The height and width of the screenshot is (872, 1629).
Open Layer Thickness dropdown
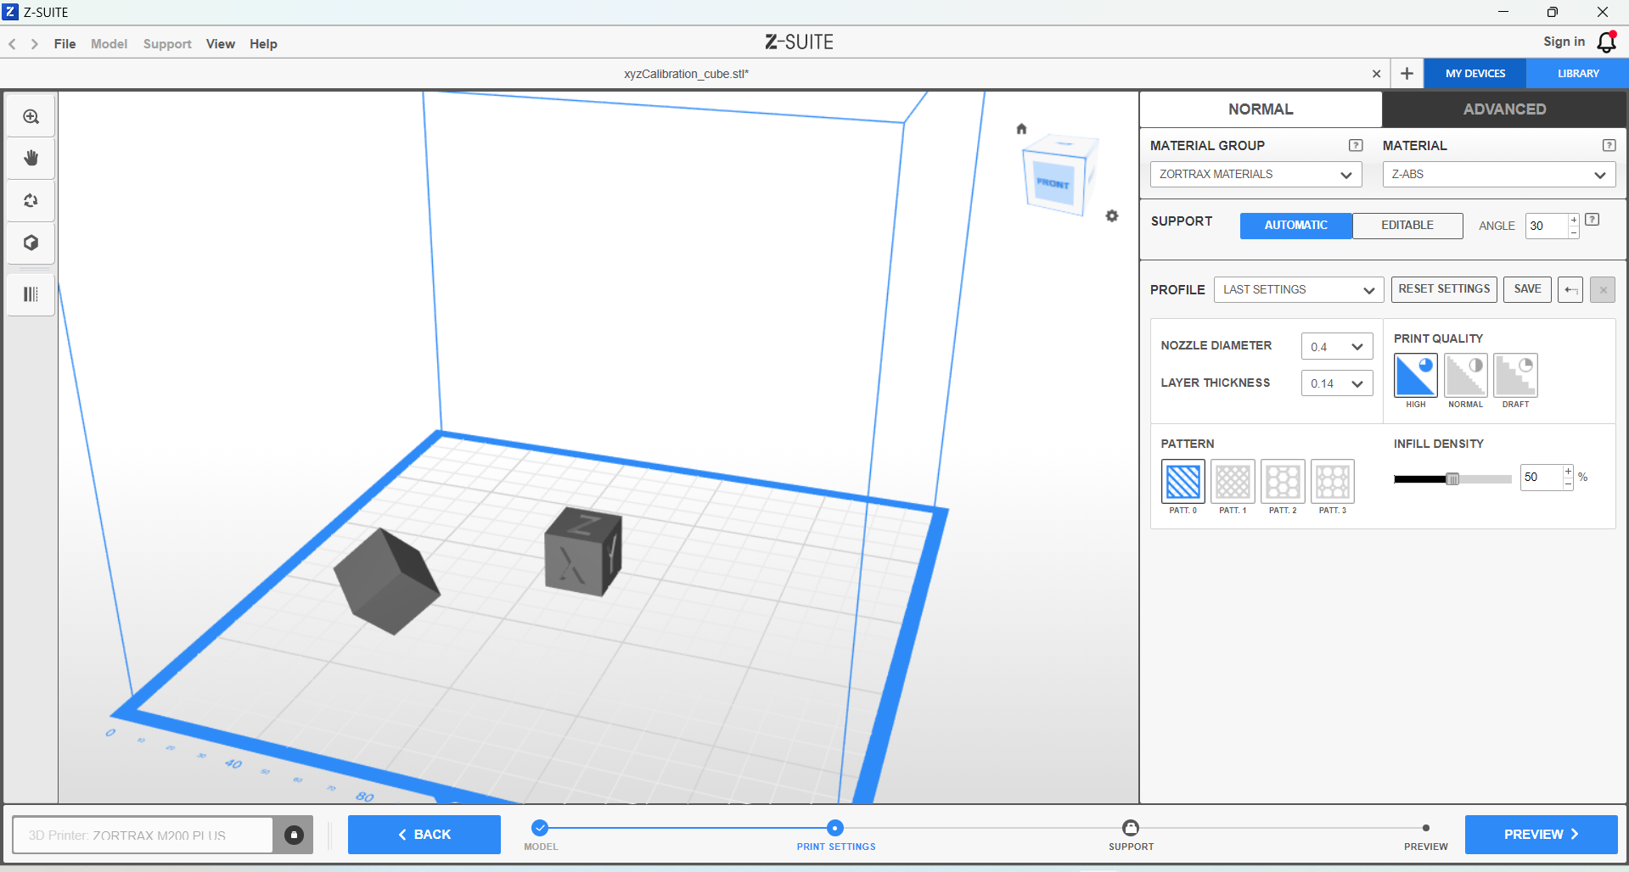pos(1337,383)
